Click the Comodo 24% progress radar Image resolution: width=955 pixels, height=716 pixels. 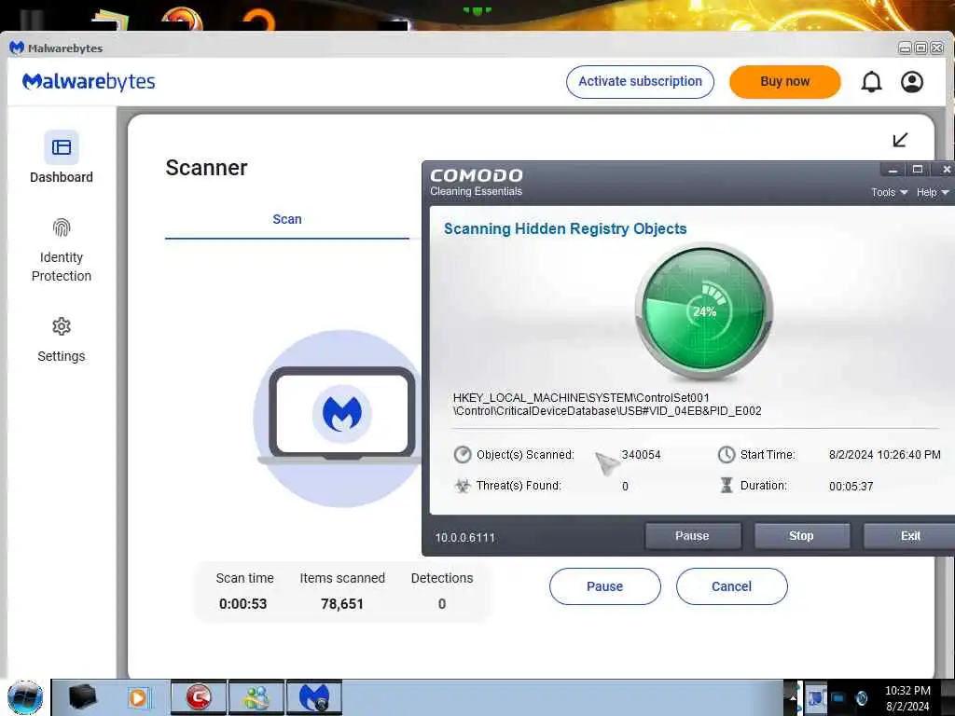tap(704, 311)
